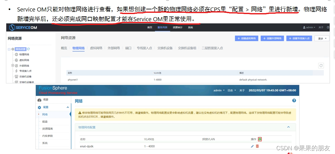Click the 物理网络 globe icon in tree

[16, 55]
